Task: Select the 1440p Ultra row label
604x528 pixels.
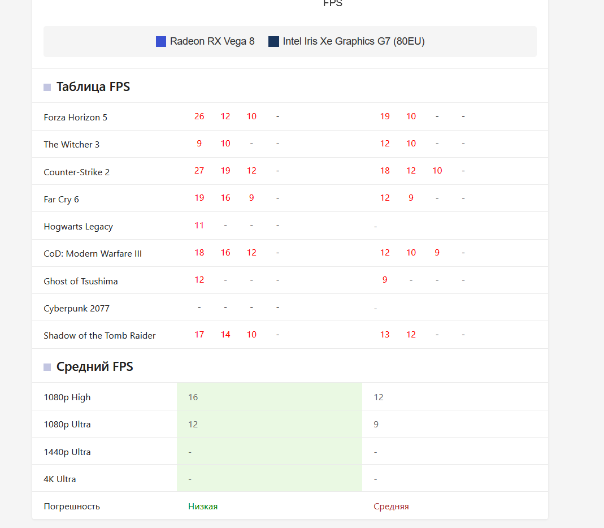Action: pos(67,452)
